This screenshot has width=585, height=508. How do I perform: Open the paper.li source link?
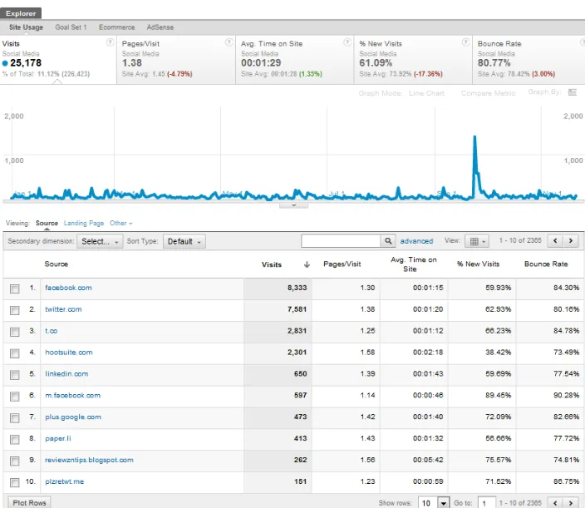pyautogui.click(x=58, y=438)
